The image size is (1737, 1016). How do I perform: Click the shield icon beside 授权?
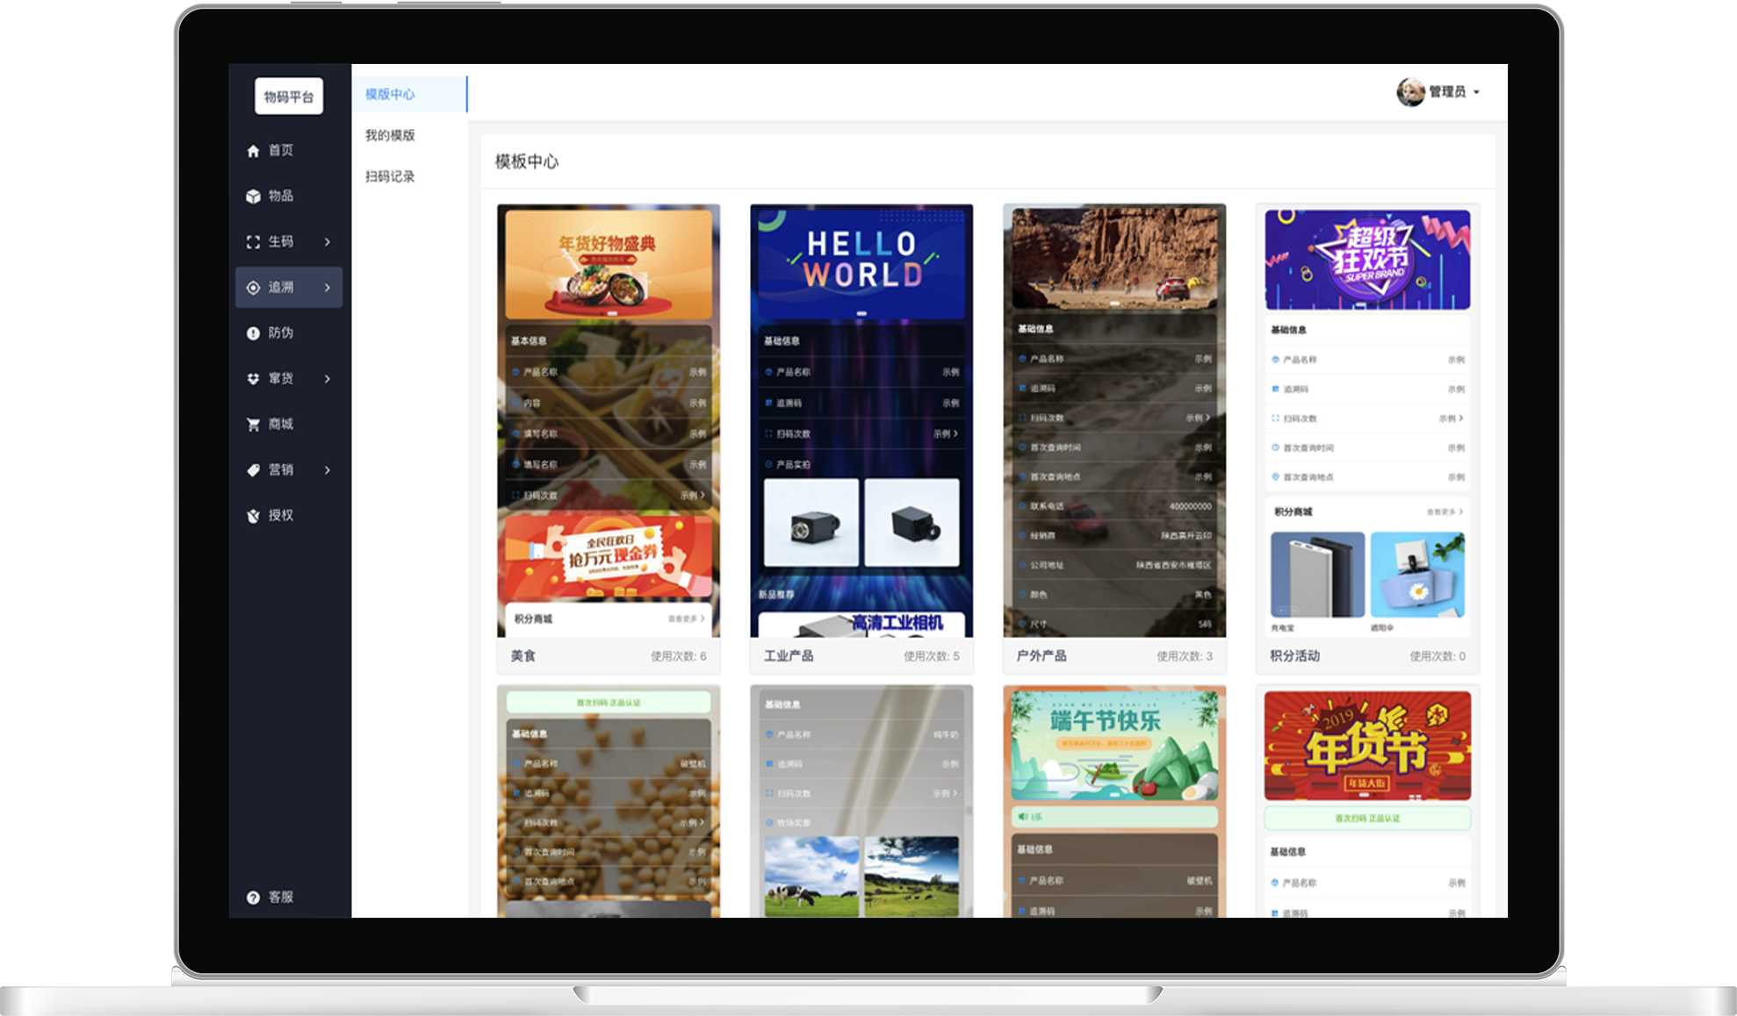coord(253,516)
